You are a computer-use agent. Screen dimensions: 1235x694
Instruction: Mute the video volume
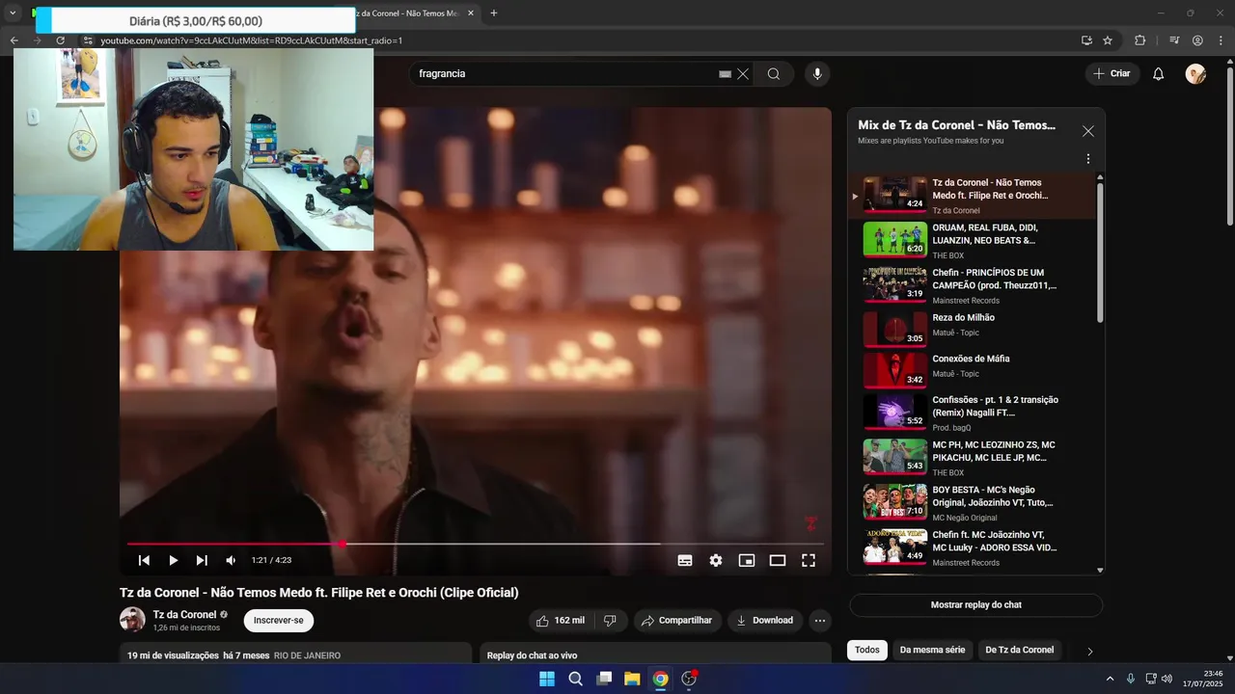tap(231, 560)
